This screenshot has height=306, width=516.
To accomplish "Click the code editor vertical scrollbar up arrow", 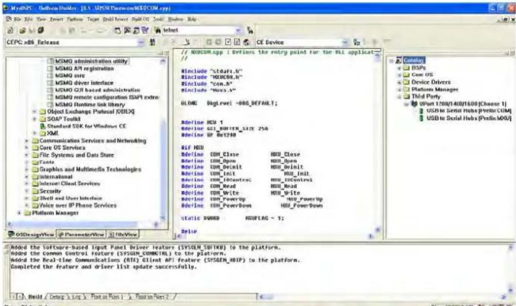I will coord(377,56).
